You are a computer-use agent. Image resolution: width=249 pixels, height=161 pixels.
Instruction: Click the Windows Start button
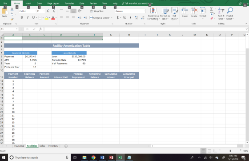(4, 157)
